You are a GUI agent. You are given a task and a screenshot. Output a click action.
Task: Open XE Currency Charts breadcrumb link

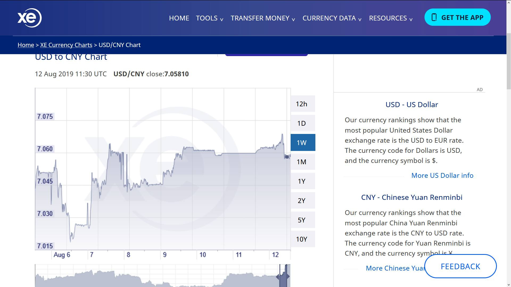pyautogui.click(x=66, y=45)
